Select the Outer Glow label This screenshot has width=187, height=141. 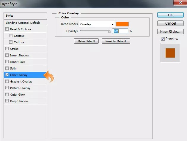coord(18,95)
